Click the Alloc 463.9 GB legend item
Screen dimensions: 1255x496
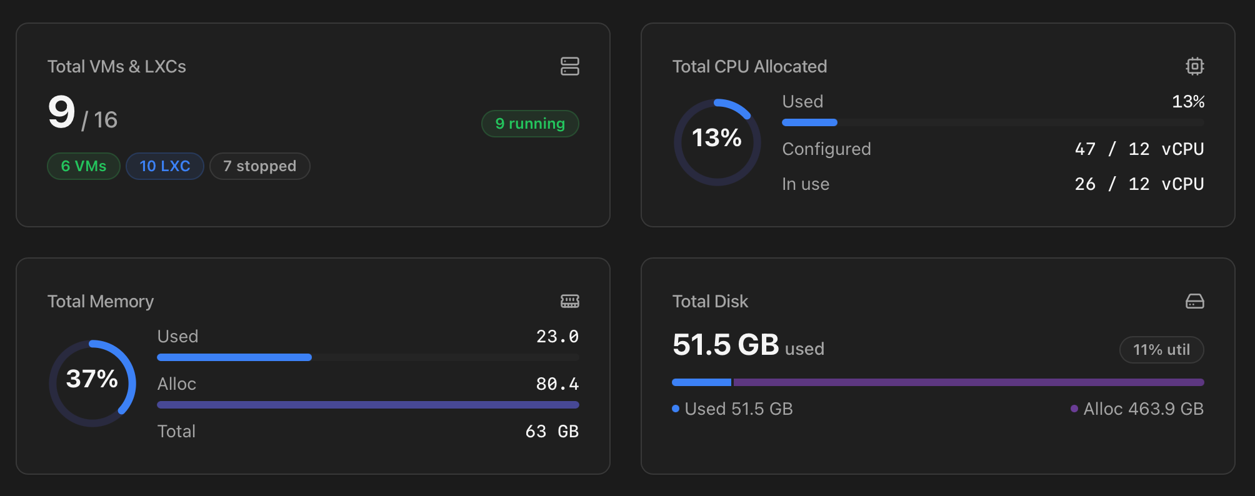pyautogui.click(x=1137, y=409)
